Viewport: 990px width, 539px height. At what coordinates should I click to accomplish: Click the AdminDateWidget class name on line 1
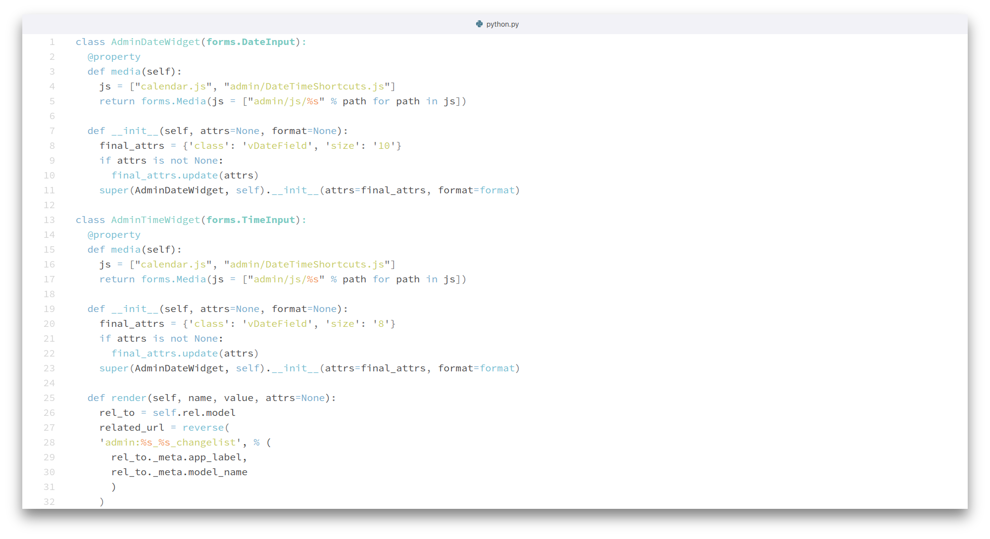155,42
